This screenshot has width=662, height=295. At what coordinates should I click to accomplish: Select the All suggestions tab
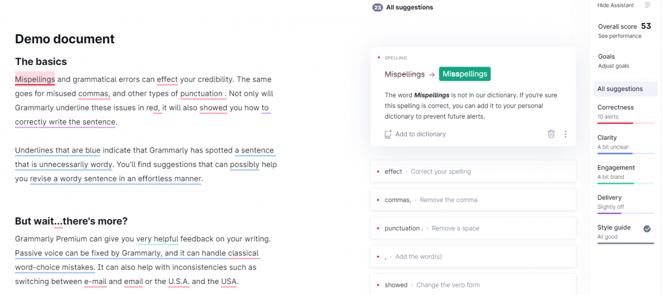point(626,89)
